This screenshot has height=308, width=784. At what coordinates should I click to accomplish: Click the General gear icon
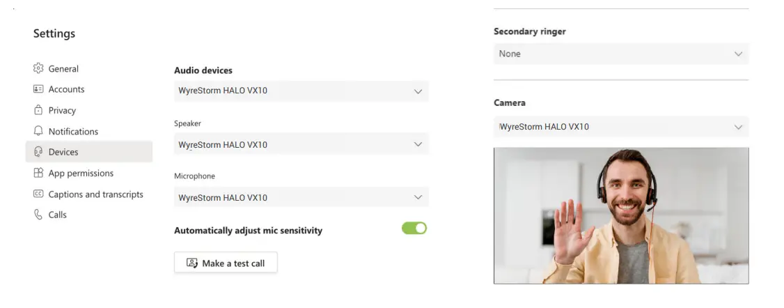pyautogui.click(x=38, y=68)
